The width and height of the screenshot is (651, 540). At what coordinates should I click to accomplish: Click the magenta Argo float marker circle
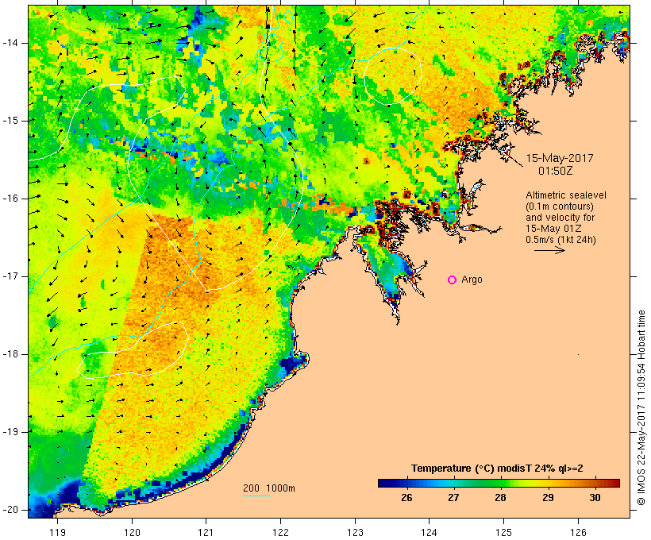453,280
